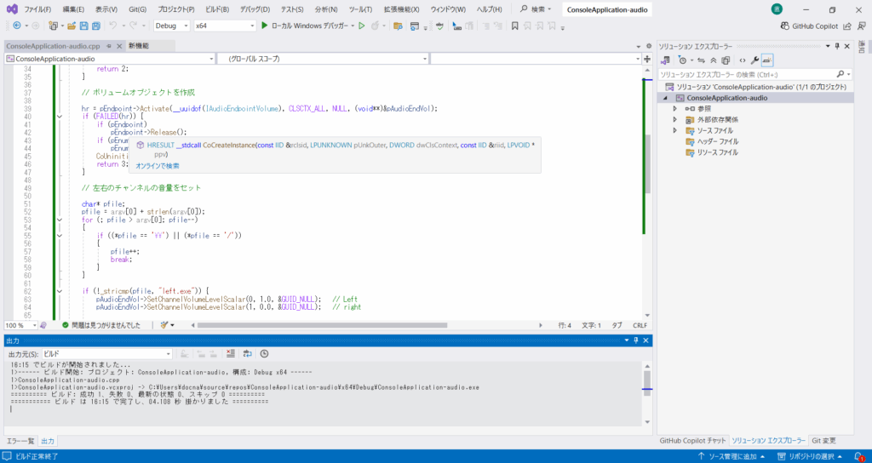Click the output timestamp clock icon
Screen dimensions: 872x463
[x=265, y=353]
